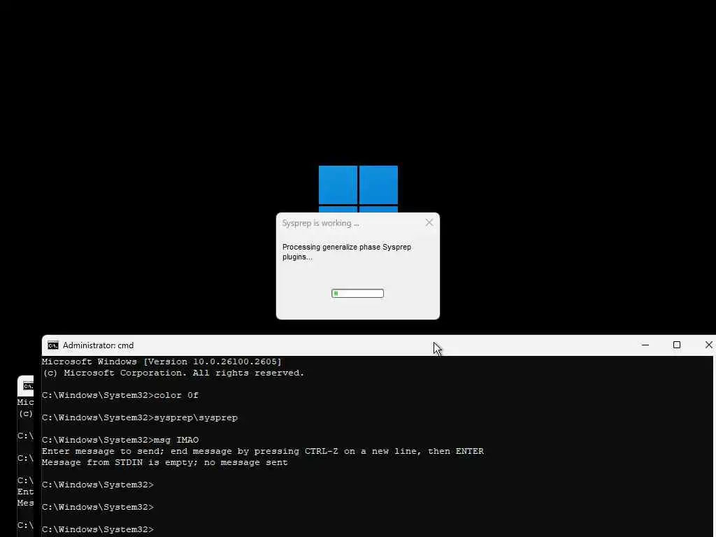Click the "Sysprep is working ..." dialog title

(x=320, y=223)
